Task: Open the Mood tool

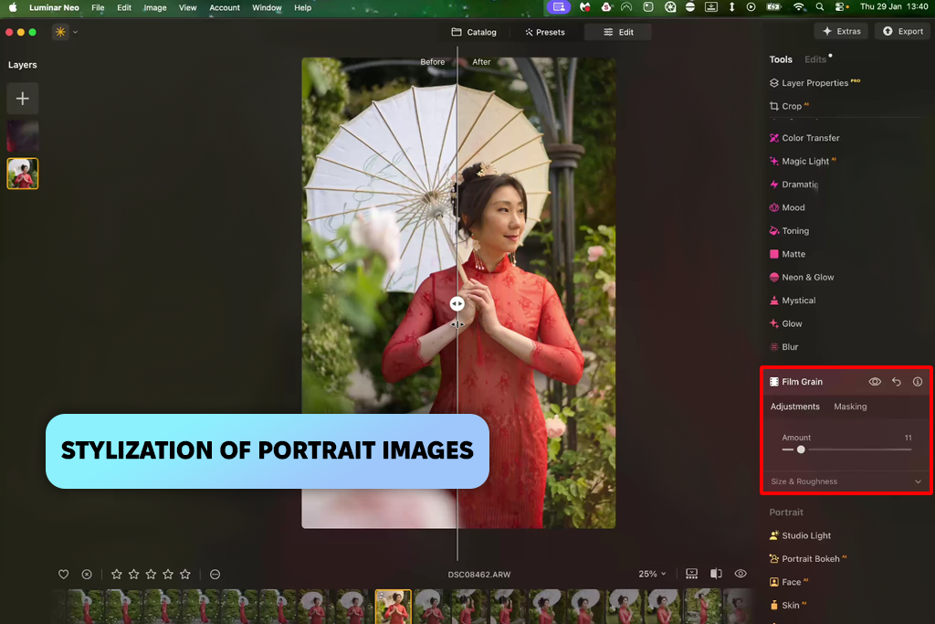Action: pos(787,207)
